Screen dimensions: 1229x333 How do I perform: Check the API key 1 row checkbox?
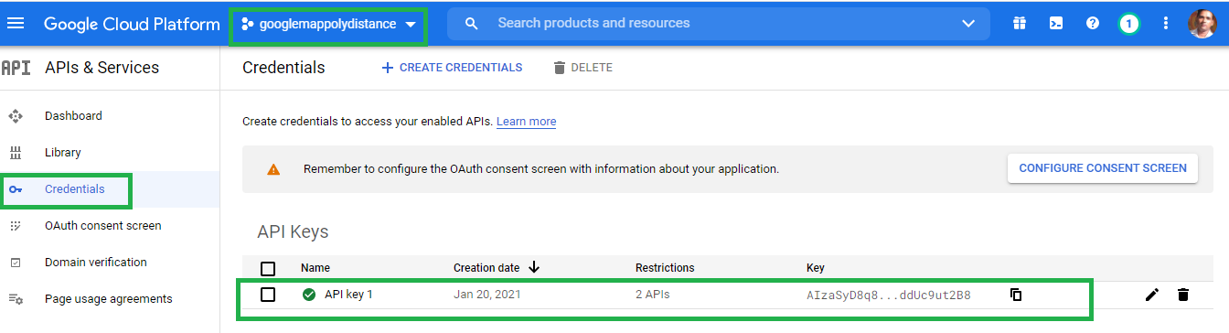(268, 295)
